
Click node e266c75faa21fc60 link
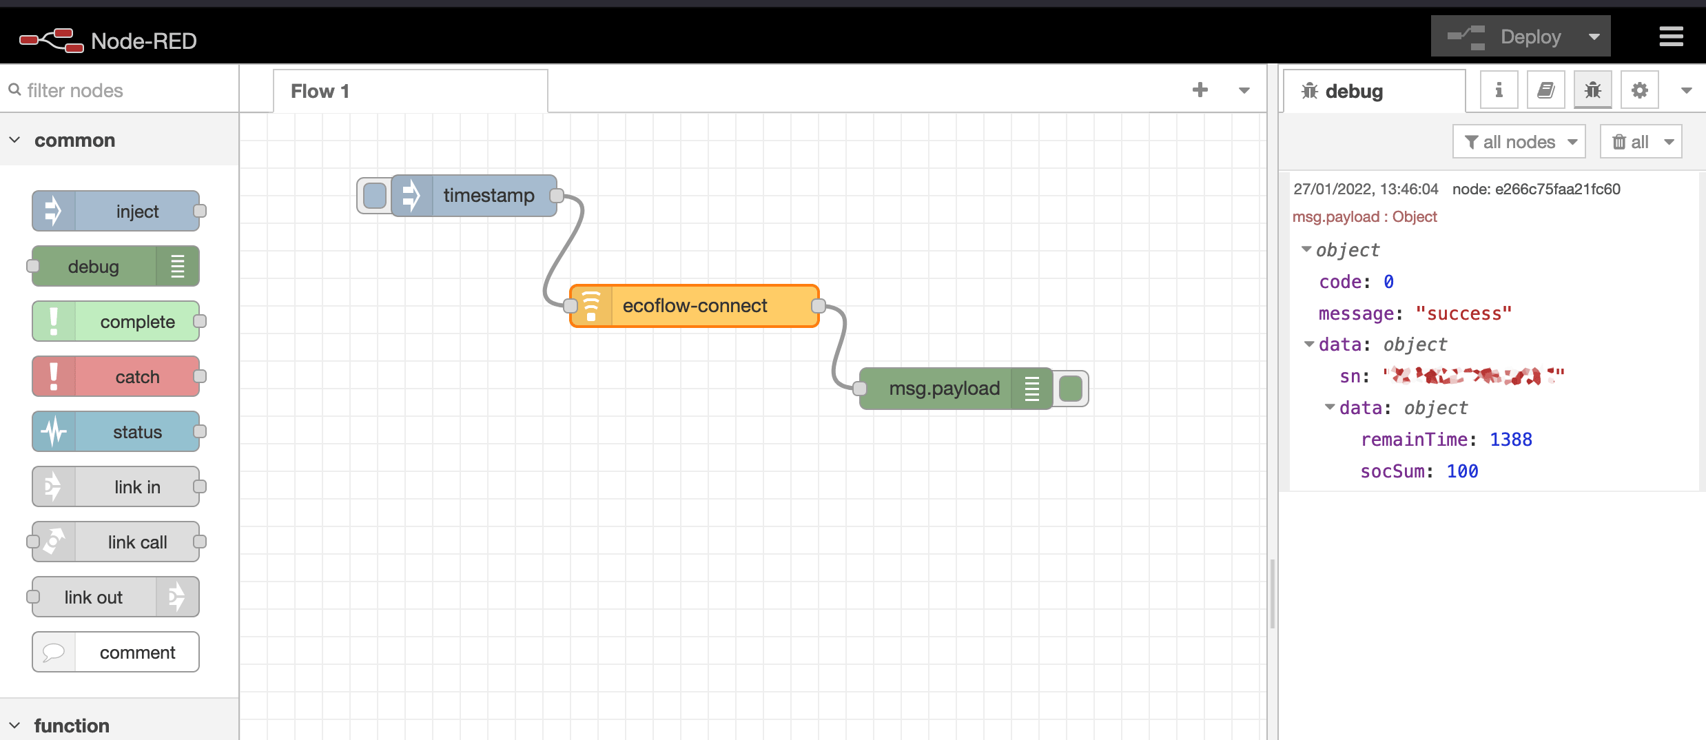point(1536,189)
